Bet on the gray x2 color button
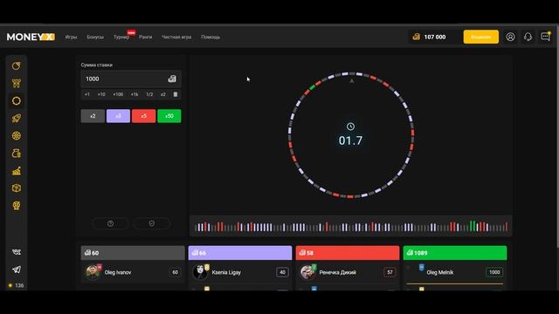 click(93, 116)
